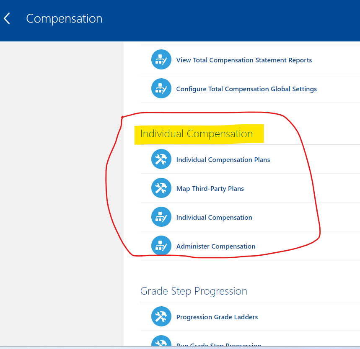Click the icon for Configure Total Compensation Global Settings
Image resolution: width=360 pixels, height=349 pixels.
(161, 88)
